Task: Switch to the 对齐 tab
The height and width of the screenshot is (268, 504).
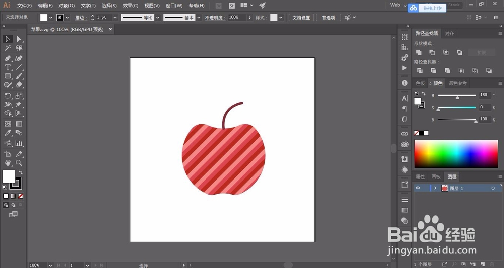Action: point(449,33)
